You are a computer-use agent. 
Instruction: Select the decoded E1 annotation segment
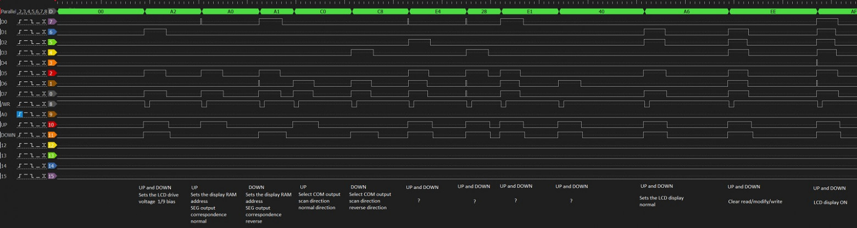click(x=530, y=11)
